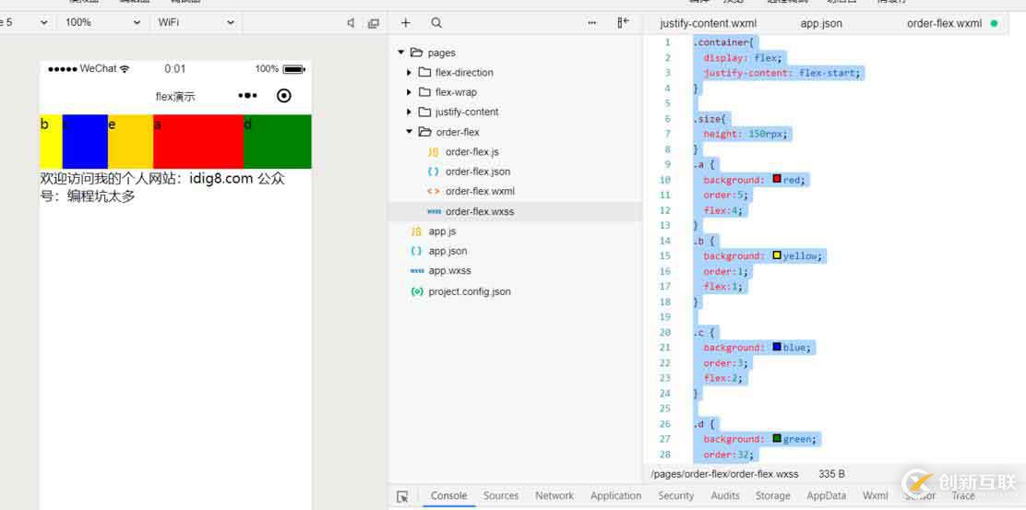Open the zoom 100% dropdown
This screenshot has height=510, width=1026.
tap(103, 22)
